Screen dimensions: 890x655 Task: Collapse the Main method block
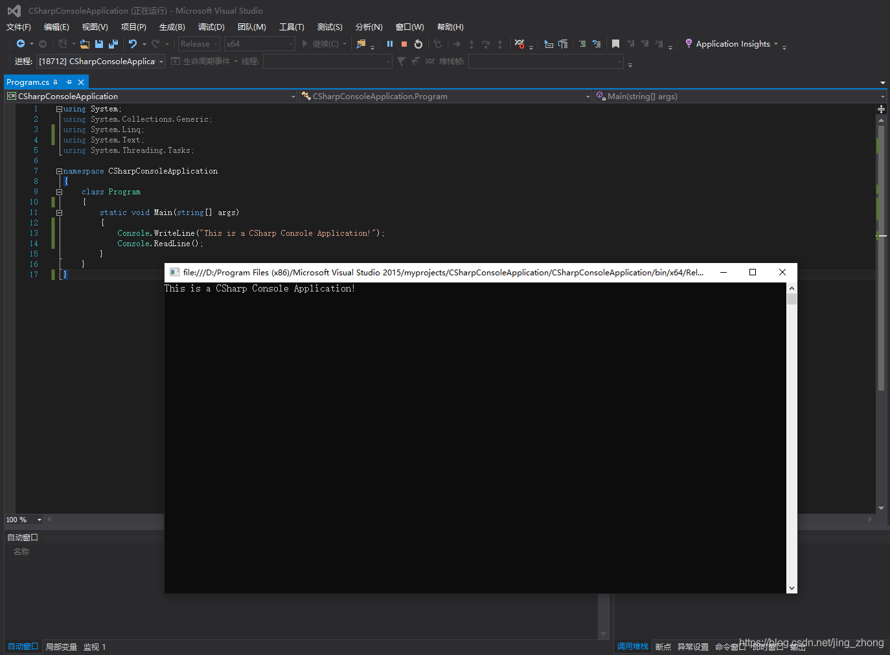coord(59,213)
